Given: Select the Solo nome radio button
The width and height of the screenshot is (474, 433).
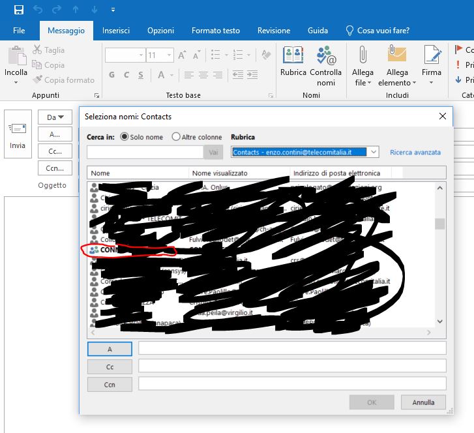Looking at the screenshot, I should click(125, 137).
